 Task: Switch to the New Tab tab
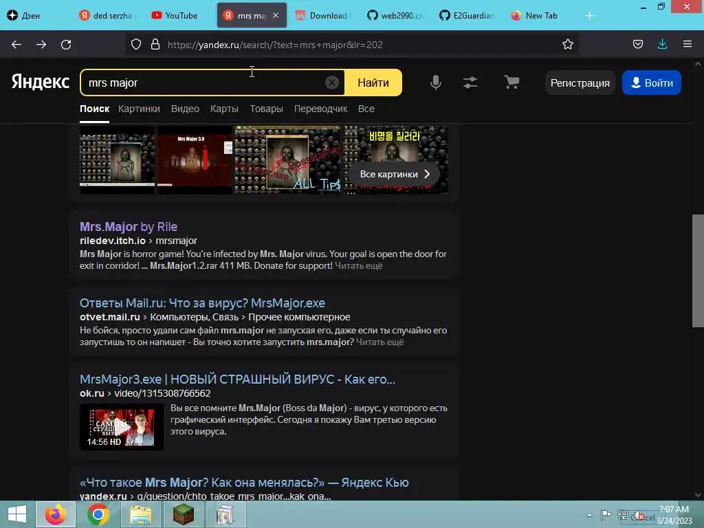coord(539,16)
